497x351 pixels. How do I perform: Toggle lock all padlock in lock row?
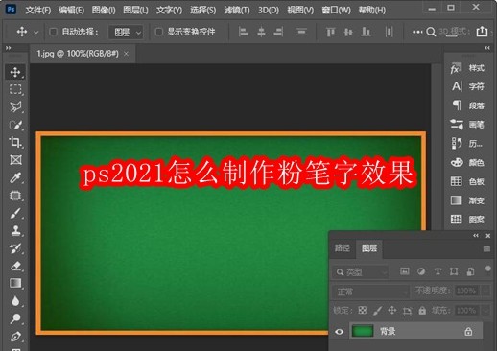coord(422,310)
